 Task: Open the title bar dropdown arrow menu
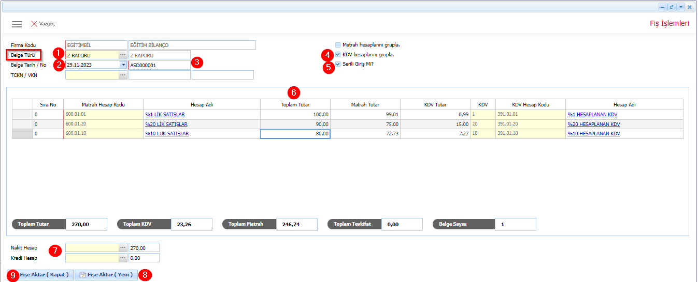(680, 7)
